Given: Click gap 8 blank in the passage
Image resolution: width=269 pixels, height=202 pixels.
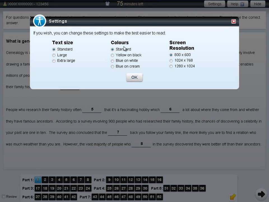Looking at the screenshot, I should [x=141, y=144].
